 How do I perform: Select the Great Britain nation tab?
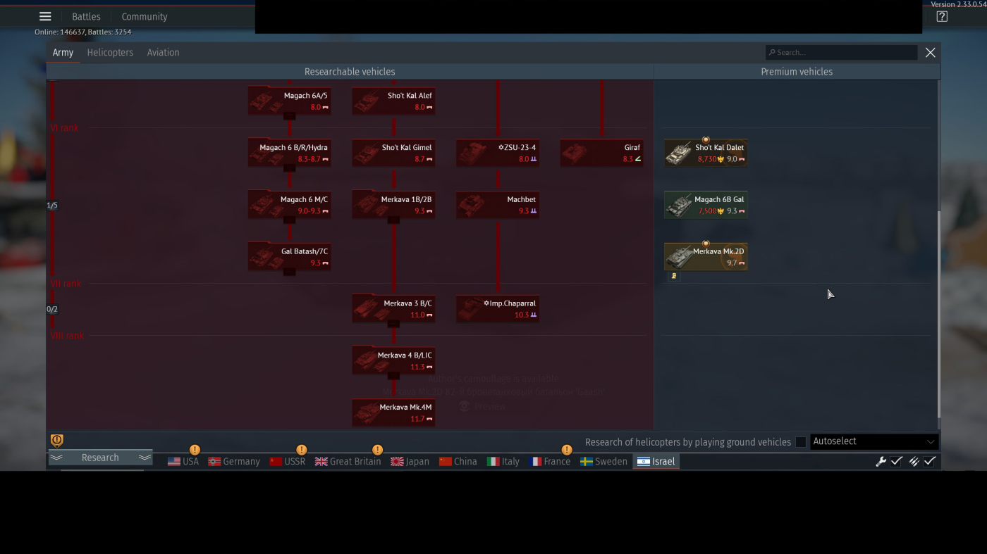coord(348,462)
